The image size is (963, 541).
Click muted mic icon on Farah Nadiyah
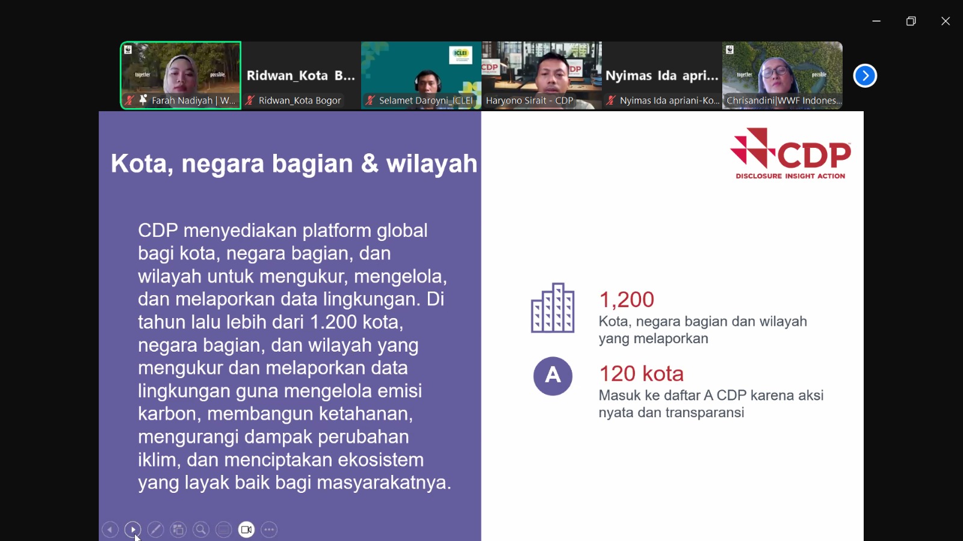pos(129,100)
